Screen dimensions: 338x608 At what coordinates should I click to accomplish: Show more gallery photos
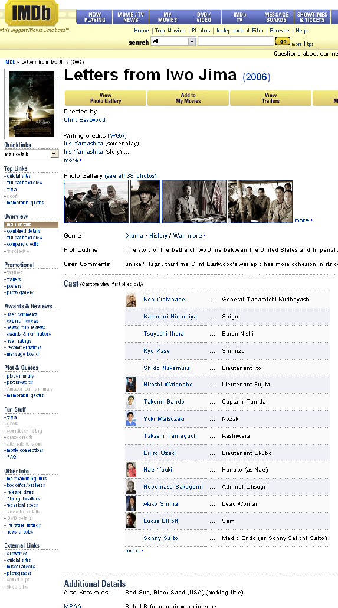point(304,220)
